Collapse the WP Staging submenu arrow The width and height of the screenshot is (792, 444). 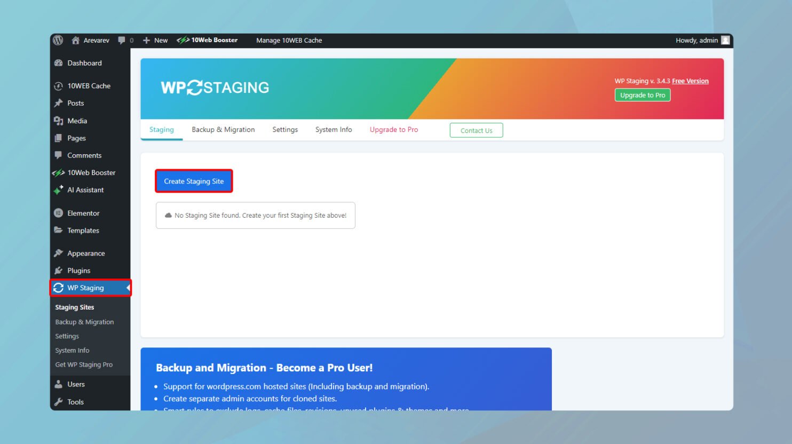(128, 288)
